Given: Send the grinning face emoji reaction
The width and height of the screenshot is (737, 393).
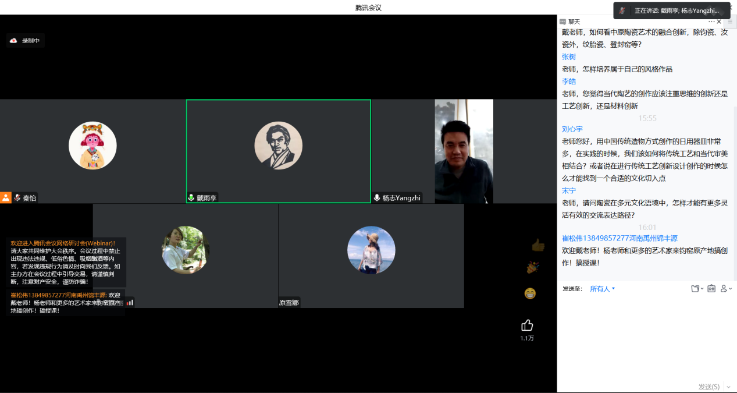Looking at the screenshot, I should click(x=529, y=293).
